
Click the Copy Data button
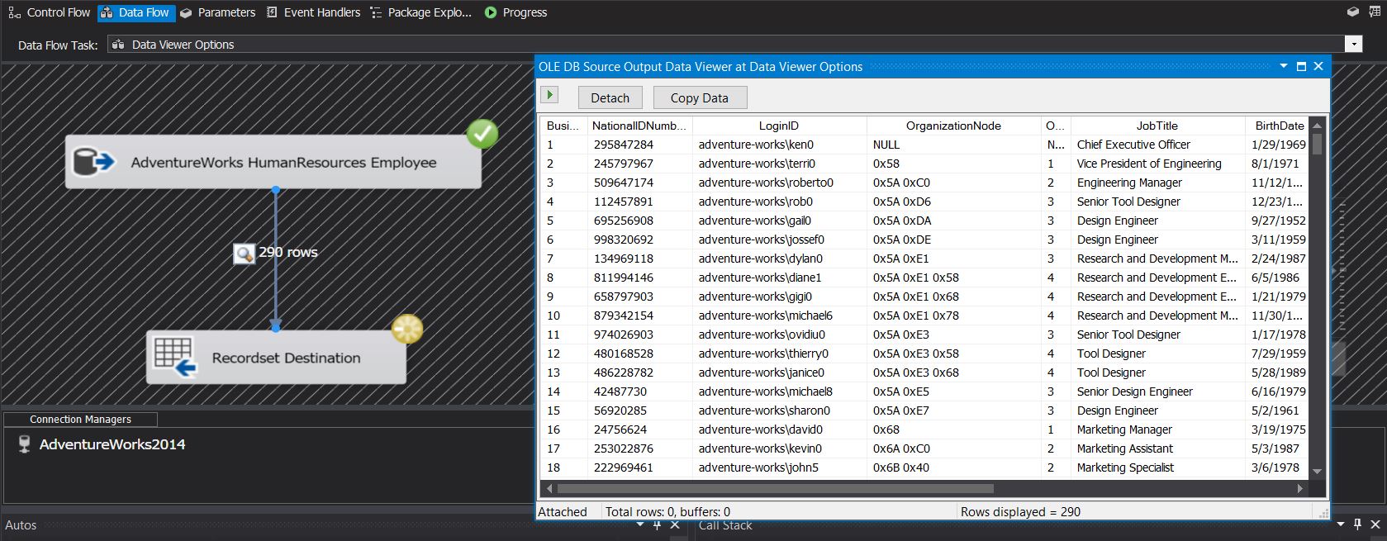[700, 97]
